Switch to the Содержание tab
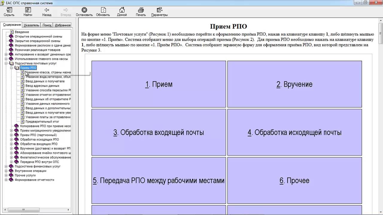Image resolution: width=383 pixels, height=215 pixels. click(x=12, y=25)
